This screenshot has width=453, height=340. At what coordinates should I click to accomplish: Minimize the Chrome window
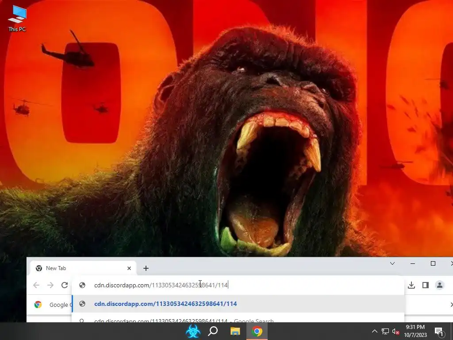pos(413,263)
